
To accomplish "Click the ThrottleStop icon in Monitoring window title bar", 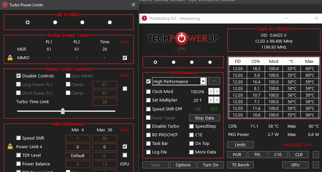I will point(144,19).
